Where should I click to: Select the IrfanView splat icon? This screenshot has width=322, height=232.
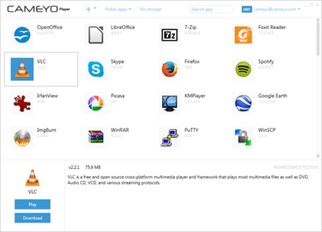[22, 104]
